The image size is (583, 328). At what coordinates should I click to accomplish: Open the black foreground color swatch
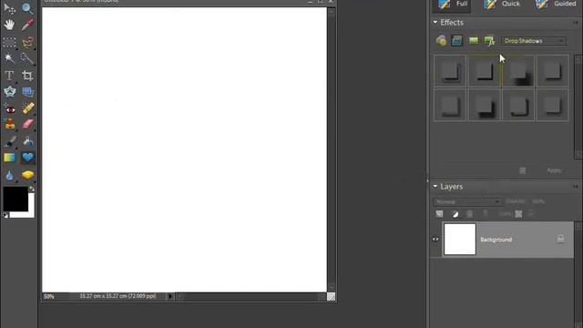pos(15,199)
